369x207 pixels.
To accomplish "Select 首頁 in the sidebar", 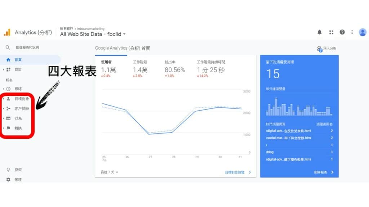I will pyautogui.click(x=18, y=60).
